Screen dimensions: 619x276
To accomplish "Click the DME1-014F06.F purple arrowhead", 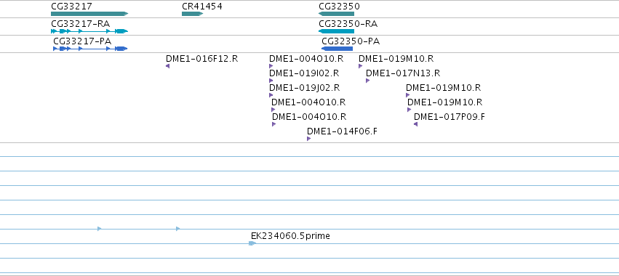I will point(308,139).
